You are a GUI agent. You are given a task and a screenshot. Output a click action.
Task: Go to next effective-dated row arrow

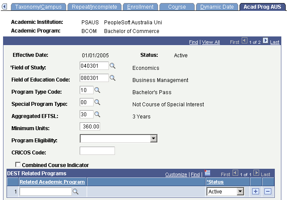click(265, 40)
